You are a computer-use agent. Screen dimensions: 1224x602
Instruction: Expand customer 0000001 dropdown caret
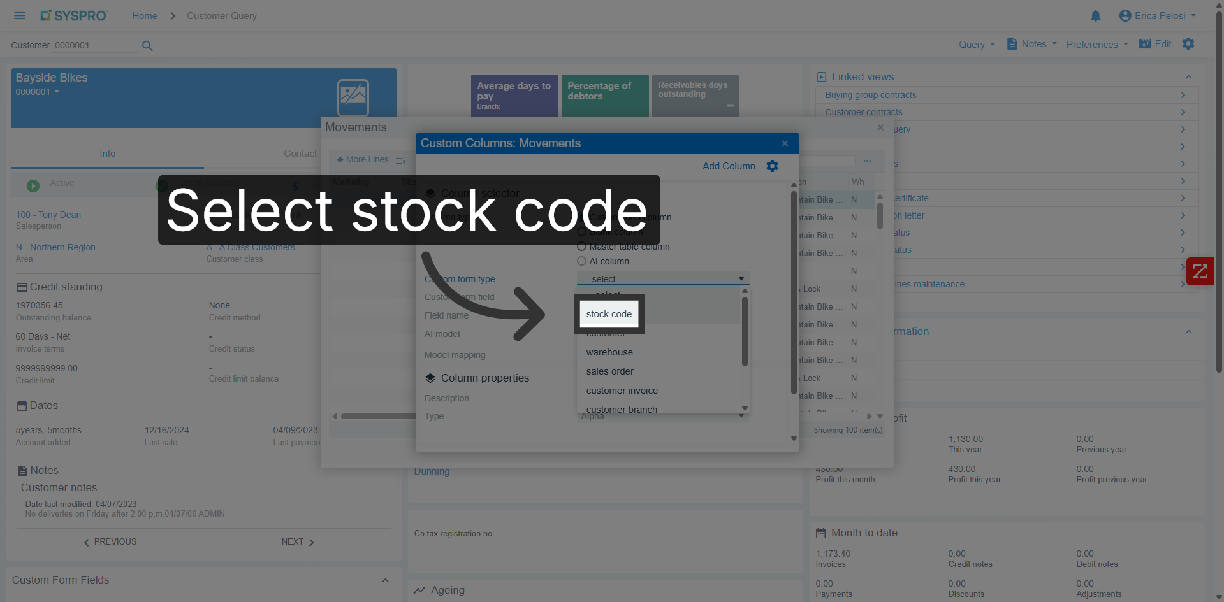[x=57, y=92]
